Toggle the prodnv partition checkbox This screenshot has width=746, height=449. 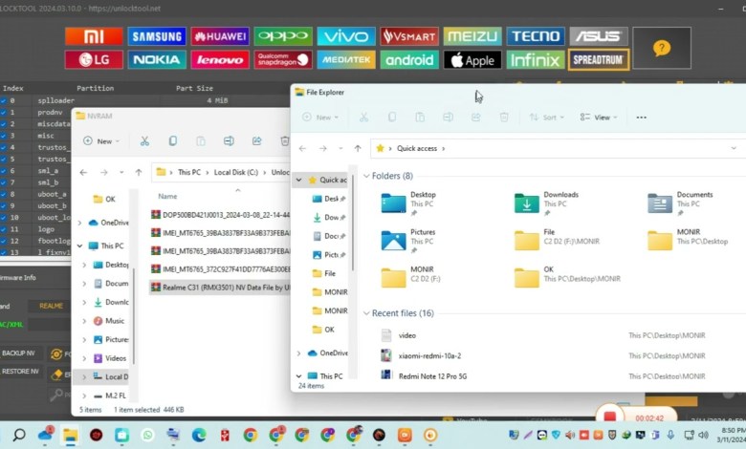[x=3, y=113]
